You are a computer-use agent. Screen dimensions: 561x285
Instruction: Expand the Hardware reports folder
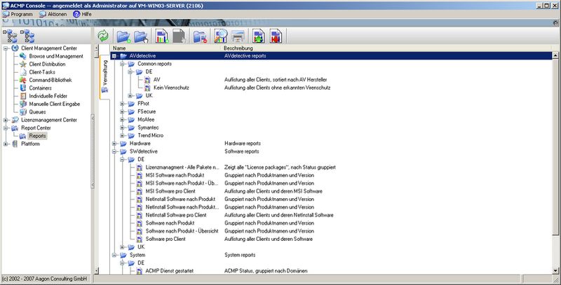tap(114, 143)
